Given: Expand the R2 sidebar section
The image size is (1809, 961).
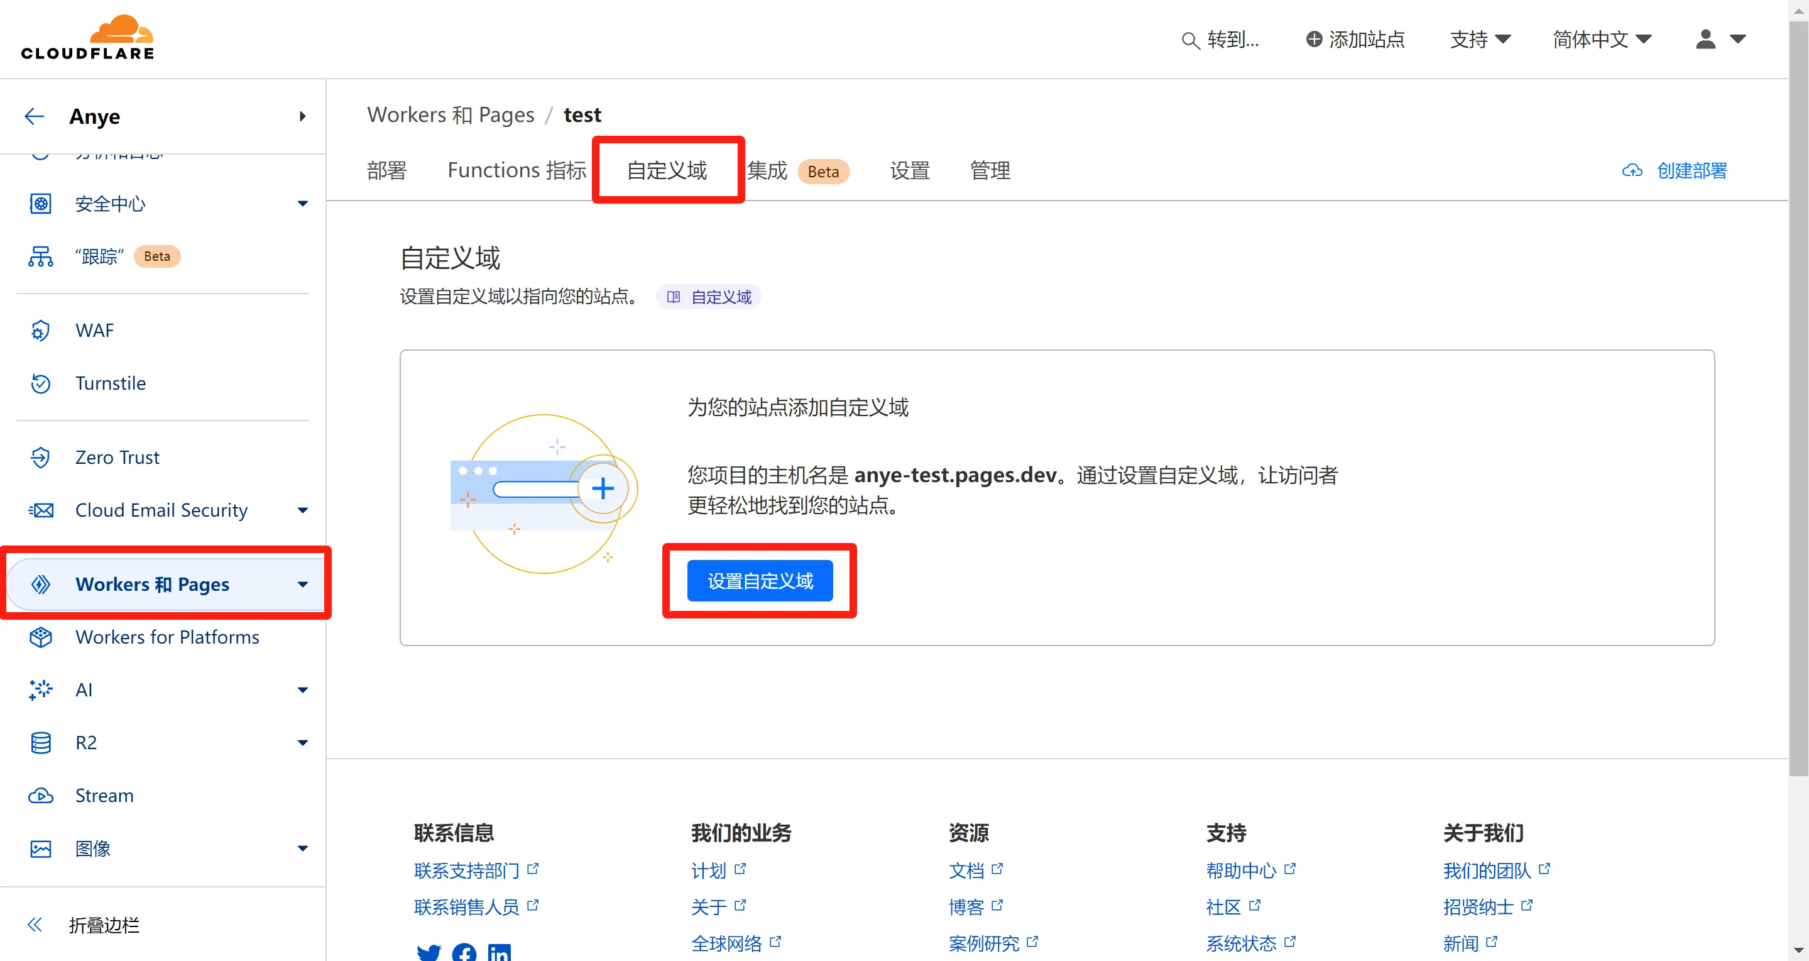Looking at the screenshot, I should click(303, 742).
